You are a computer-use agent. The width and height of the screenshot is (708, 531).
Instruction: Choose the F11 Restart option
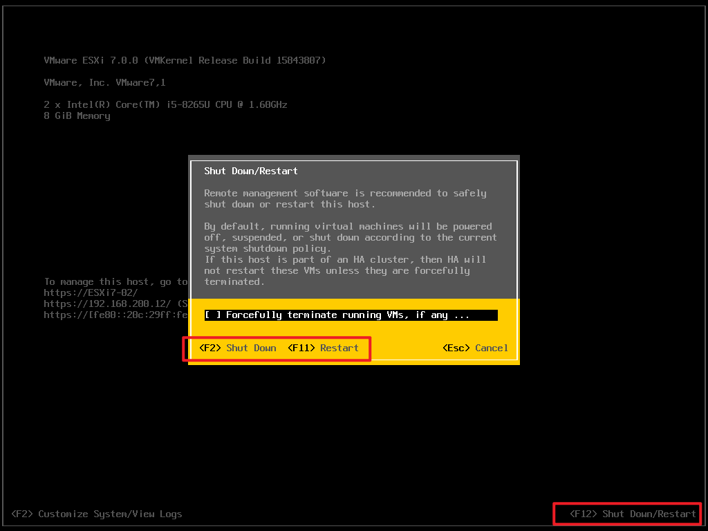[324, 348]
